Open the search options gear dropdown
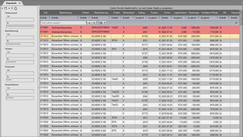The height and width of the screenshot is (137, 243). click(103, 23)
